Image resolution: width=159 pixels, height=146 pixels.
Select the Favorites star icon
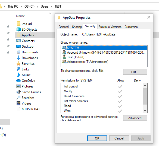(x=18, y=64)
